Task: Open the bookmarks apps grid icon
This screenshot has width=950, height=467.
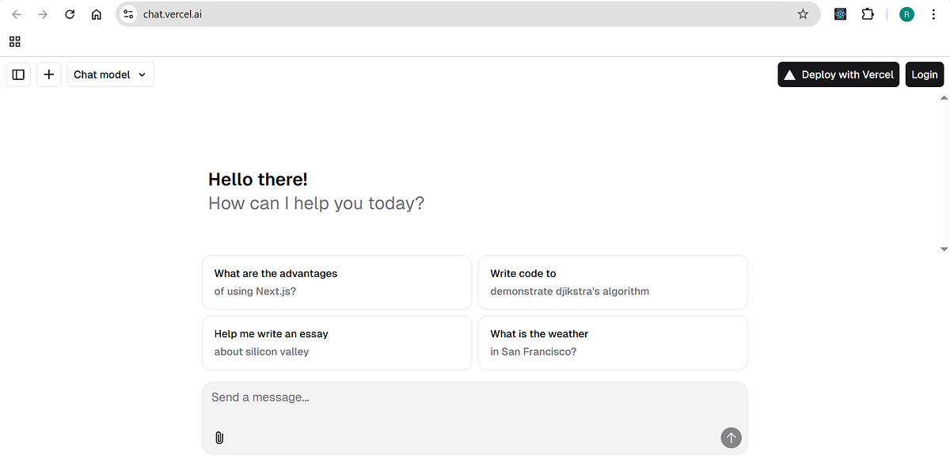Action: click(14, 41)
